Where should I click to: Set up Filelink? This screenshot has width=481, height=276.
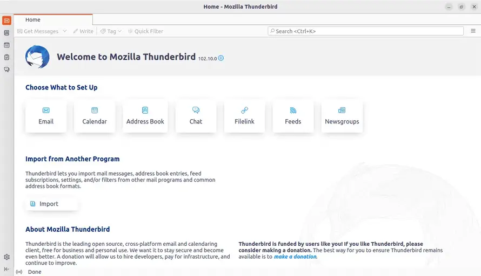click(x=244, y=116)
